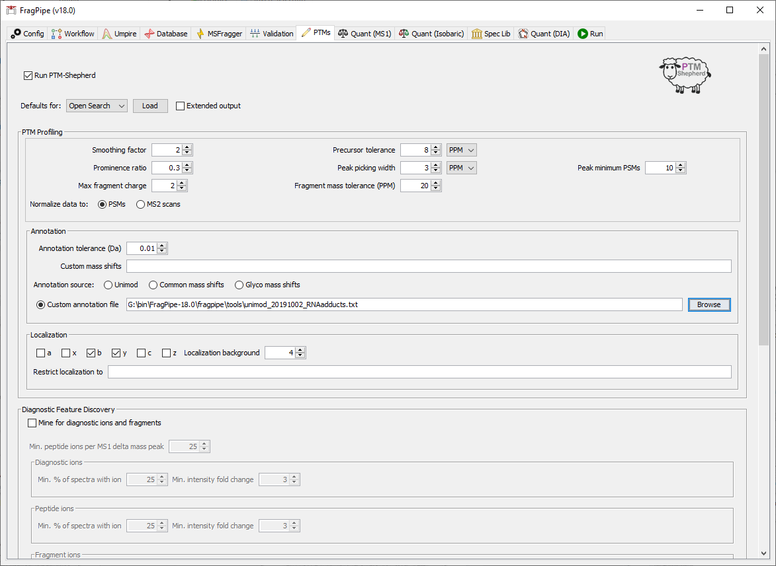
Task: Click the MSFragger lightning bolt icon
Action: (x=200, y=34)
